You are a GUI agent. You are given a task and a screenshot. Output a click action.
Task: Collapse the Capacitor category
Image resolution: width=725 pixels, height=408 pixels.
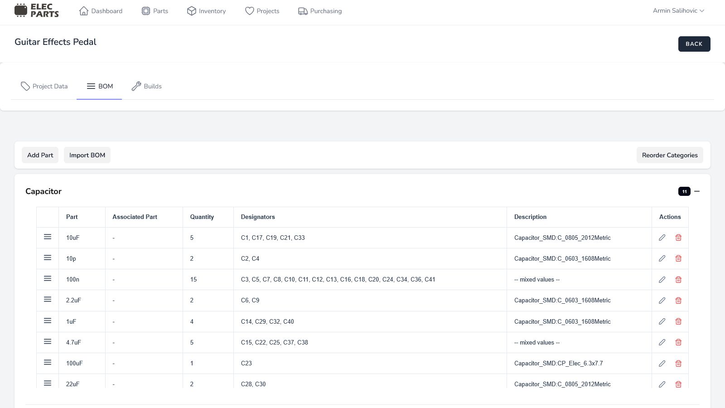pyautogui.click(x=697, y=191)
